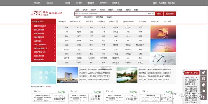Click the red 智能搜索 button
The image size is (208, 104).
coord(170,14)
